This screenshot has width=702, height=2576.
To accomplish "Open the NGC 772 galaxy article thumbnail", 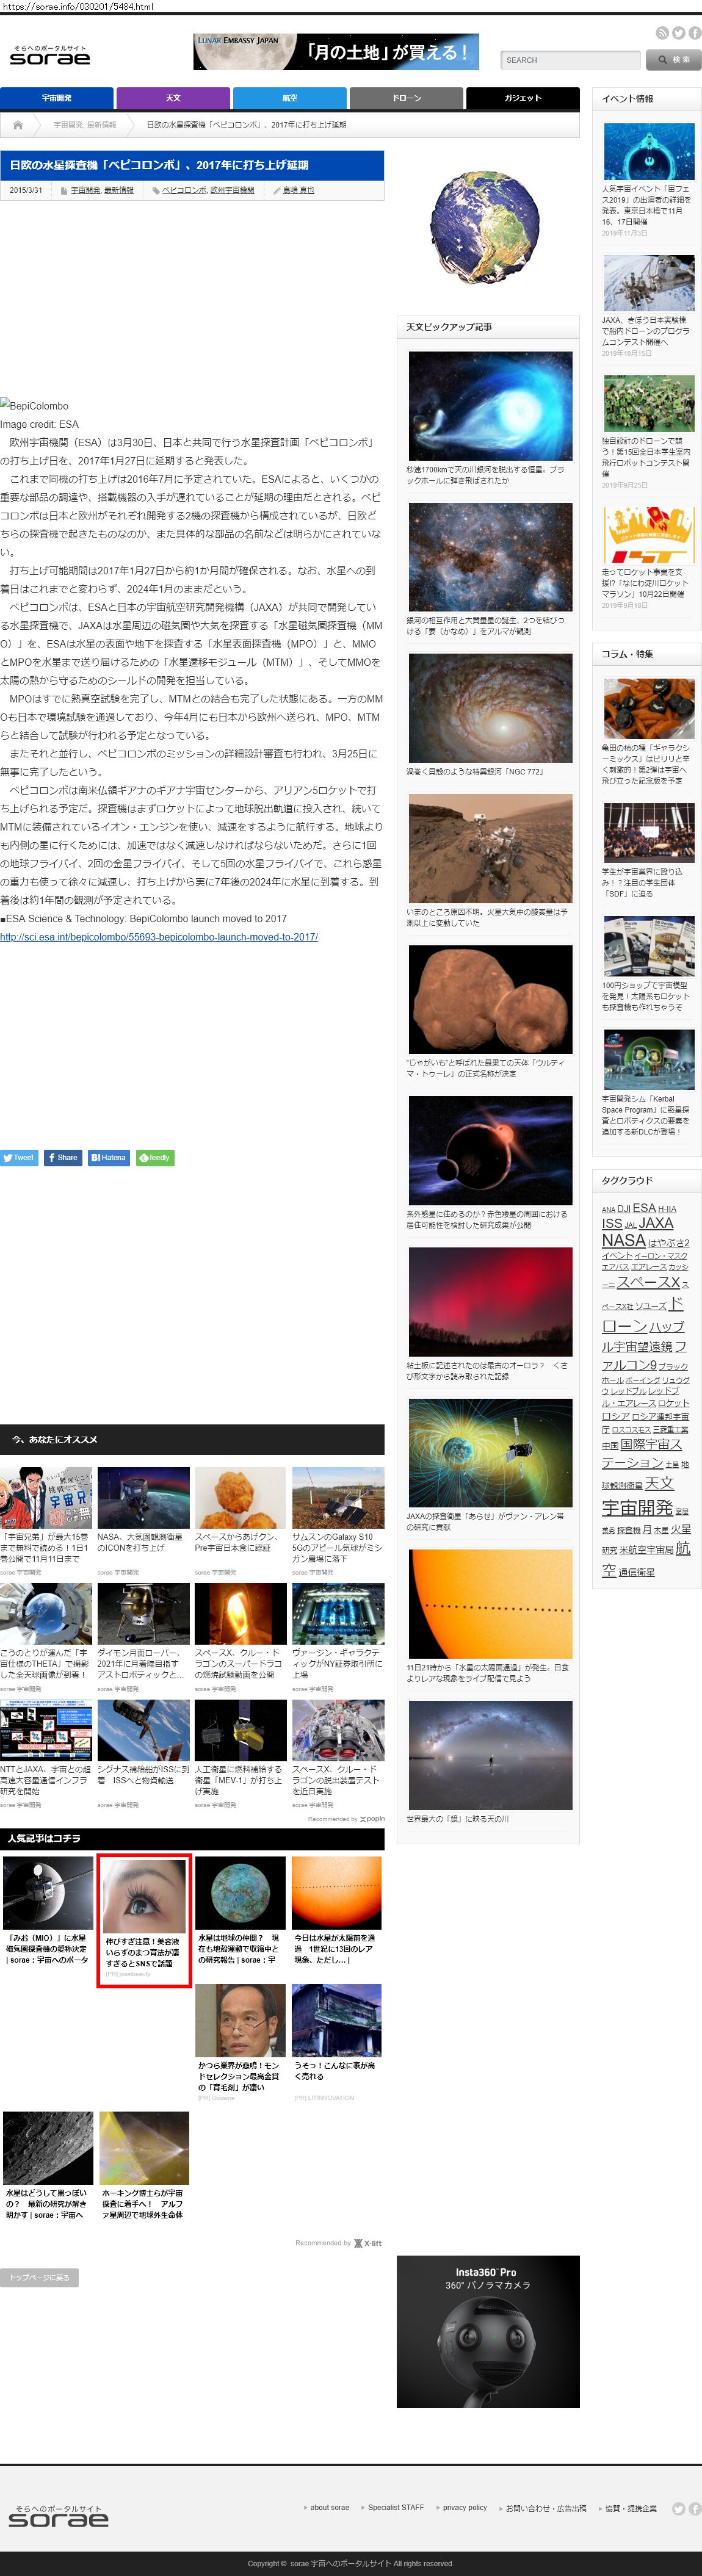I will point(490,707).
